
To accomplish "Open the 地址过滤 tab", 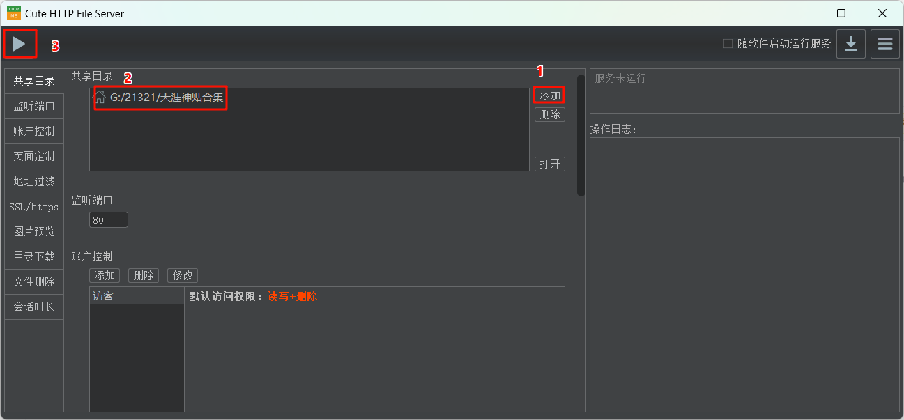I will click(34, 182).
